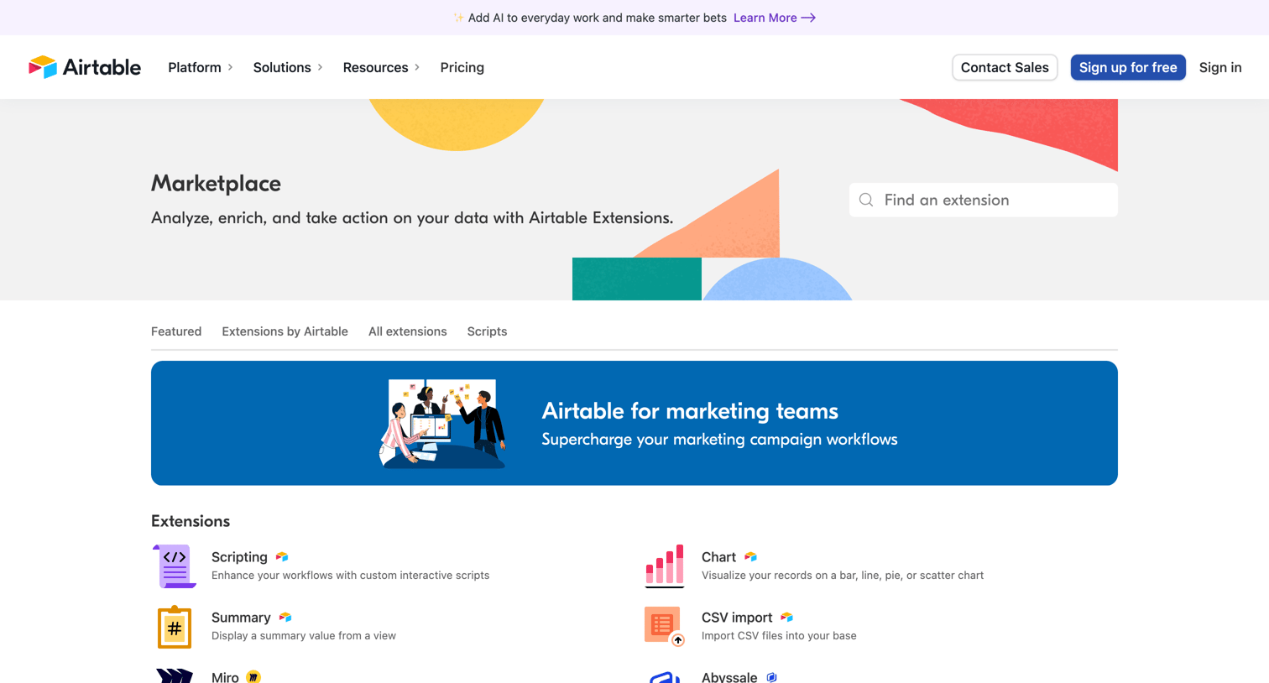Click the badge beside Abyssale title

click(x=771, y=677)
